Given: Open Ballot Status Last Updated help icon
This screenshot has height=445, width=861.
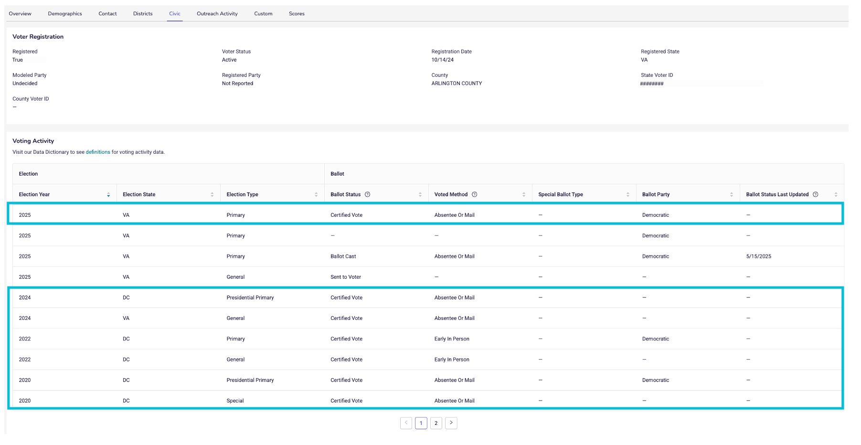Looking at the screenshot, I should point(816,194).
